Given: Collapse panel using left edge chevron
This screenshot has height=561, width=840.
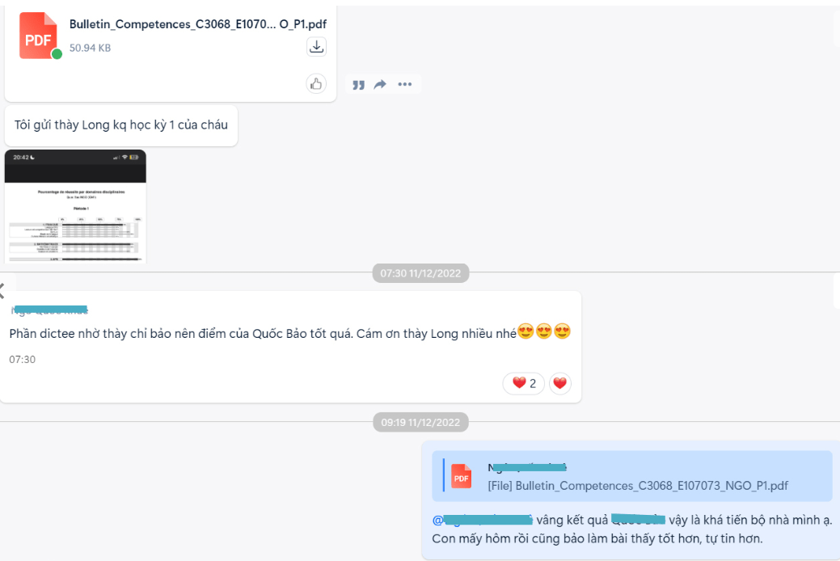Looking at the screenshot, I should [x=2, y=291].
